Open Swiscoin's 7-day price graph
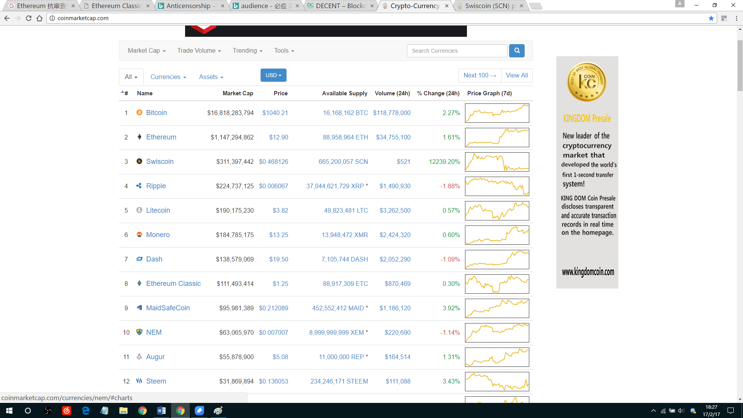Image resolution: width=743 pixels, height=418 pixels. tap(497, 162)
